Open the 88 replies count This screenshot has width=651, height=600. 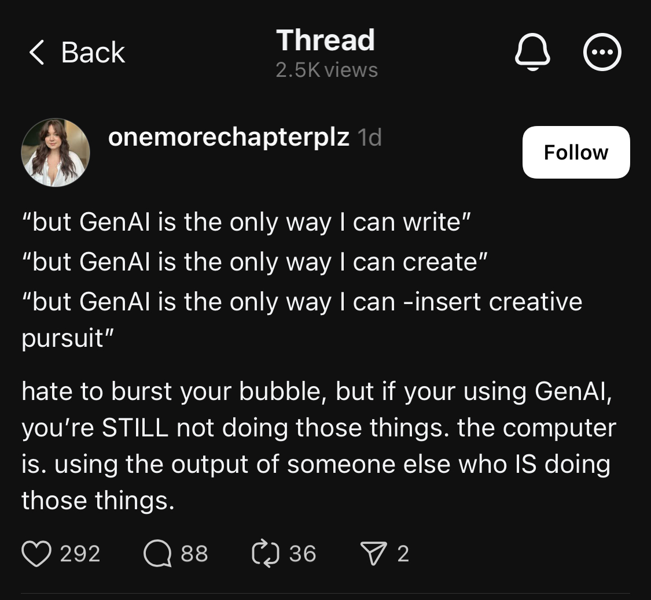(x=194, y=553)
